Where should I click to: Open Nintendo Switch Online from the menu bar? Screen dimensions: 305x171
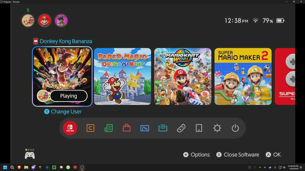click(70, 128)
